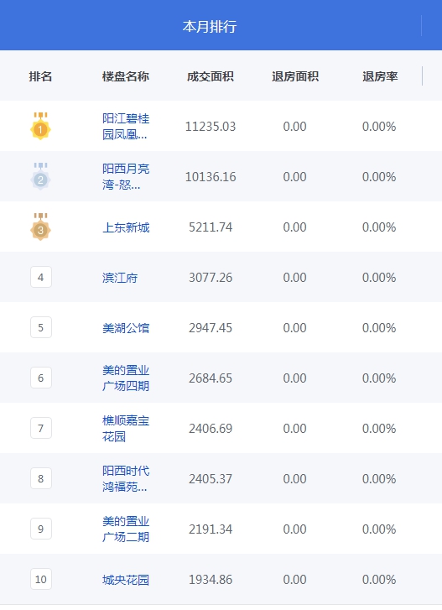
Task: Click the rank 10 number badge
Action: [41, 579]
